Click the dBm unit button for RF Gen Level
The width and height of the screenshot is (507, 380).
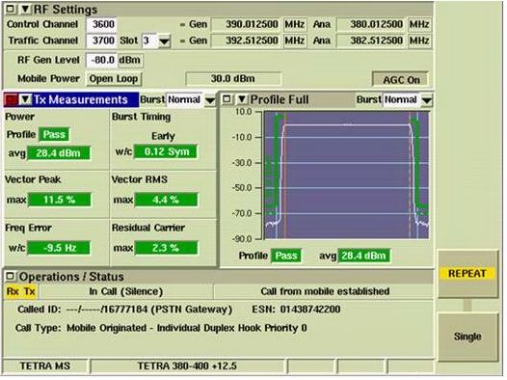tap(130, 60)
